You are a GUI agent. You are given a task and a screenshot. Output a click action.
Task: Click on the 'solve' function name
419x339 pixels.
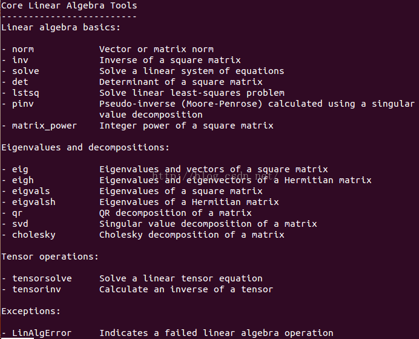tap(25, 71)
